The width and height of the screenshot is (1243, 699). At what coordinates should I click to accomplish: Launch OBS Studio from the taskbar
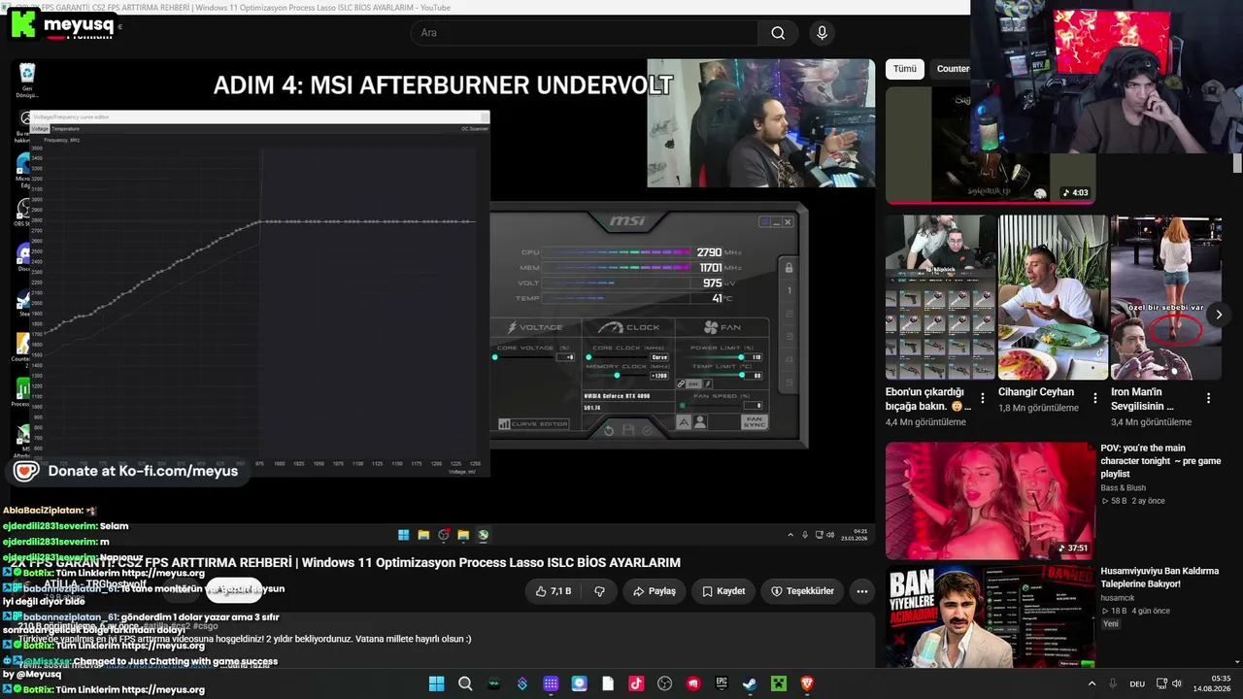664,683
